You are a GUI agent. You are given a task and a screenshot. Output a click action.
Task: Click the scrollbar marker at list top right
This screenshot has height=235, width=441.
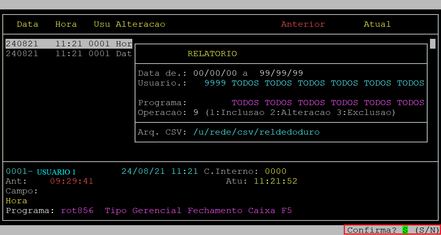(432, 44)
